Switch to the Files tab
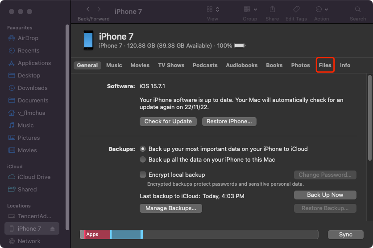Screen dimensions: 373x248 click(325, 65)
